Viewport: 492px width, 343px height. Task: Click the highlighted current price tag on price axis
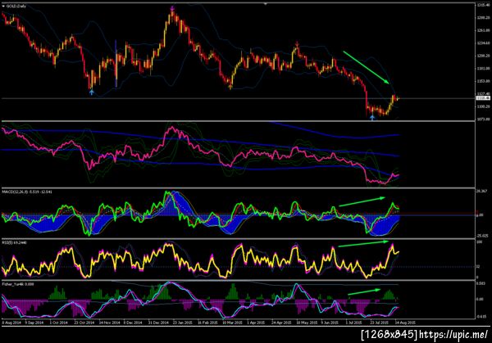(x=483, y=98)
